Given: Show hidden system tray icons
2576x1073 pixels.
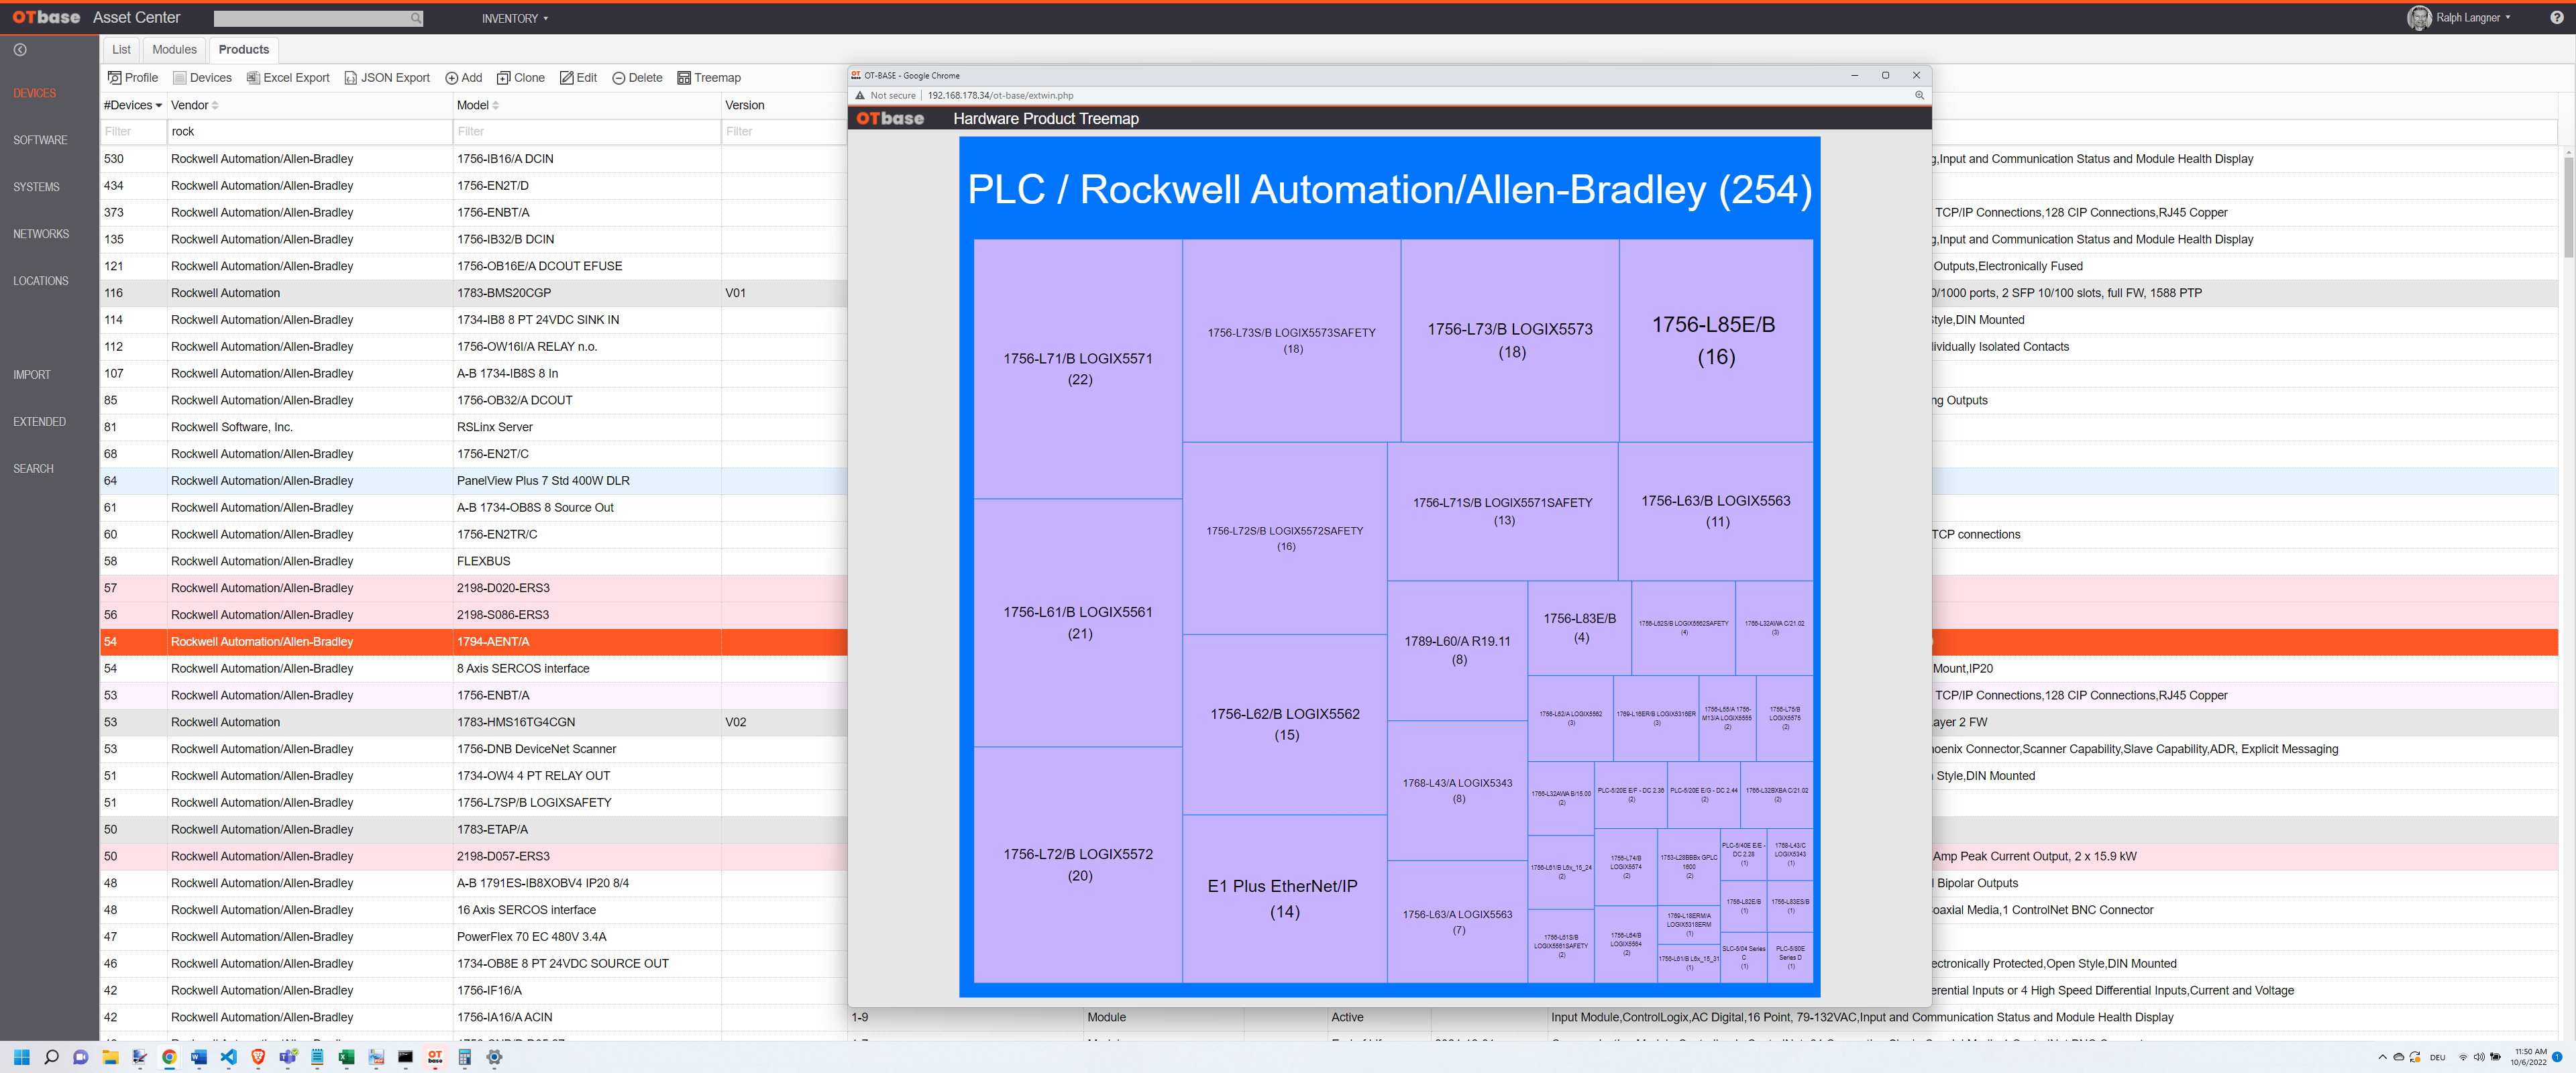Looking at the screenshot, I should 2382,1057.
